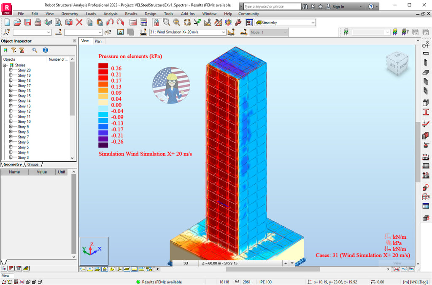Click the Object Inspector tree scrollbar
The height and width of the screenshot is (285, 432).
point(72,89)
